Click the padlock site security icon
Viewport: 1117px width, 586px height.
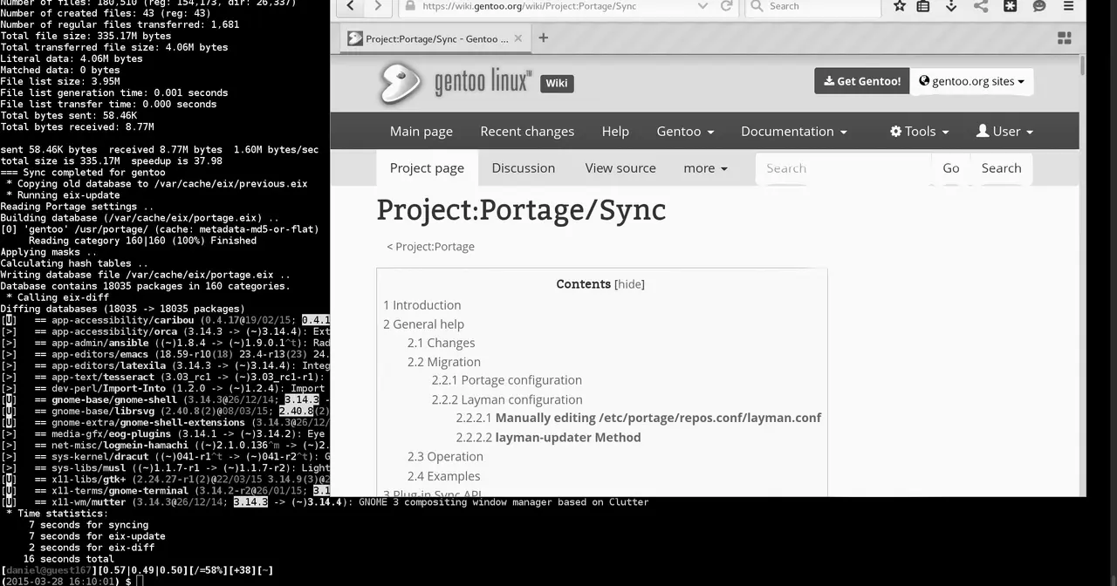tap(410, 6)
